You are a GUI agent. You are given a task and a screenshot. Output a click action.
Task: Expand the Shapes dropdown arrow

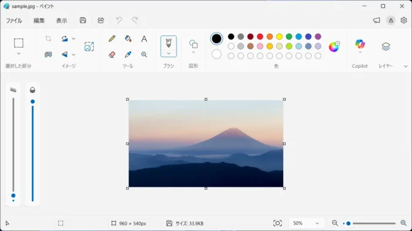[193, 53]
